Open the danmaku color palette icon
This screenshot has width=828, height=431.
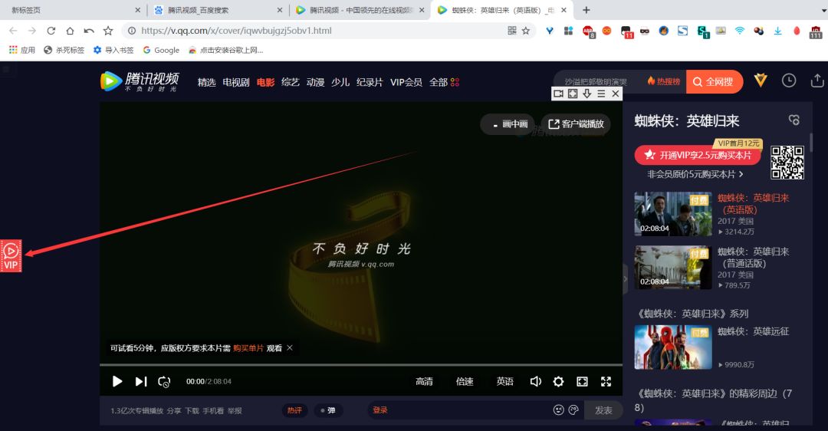[x=573, y=410]
